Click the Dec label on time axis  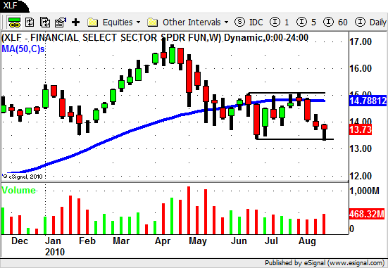point(20,241)
